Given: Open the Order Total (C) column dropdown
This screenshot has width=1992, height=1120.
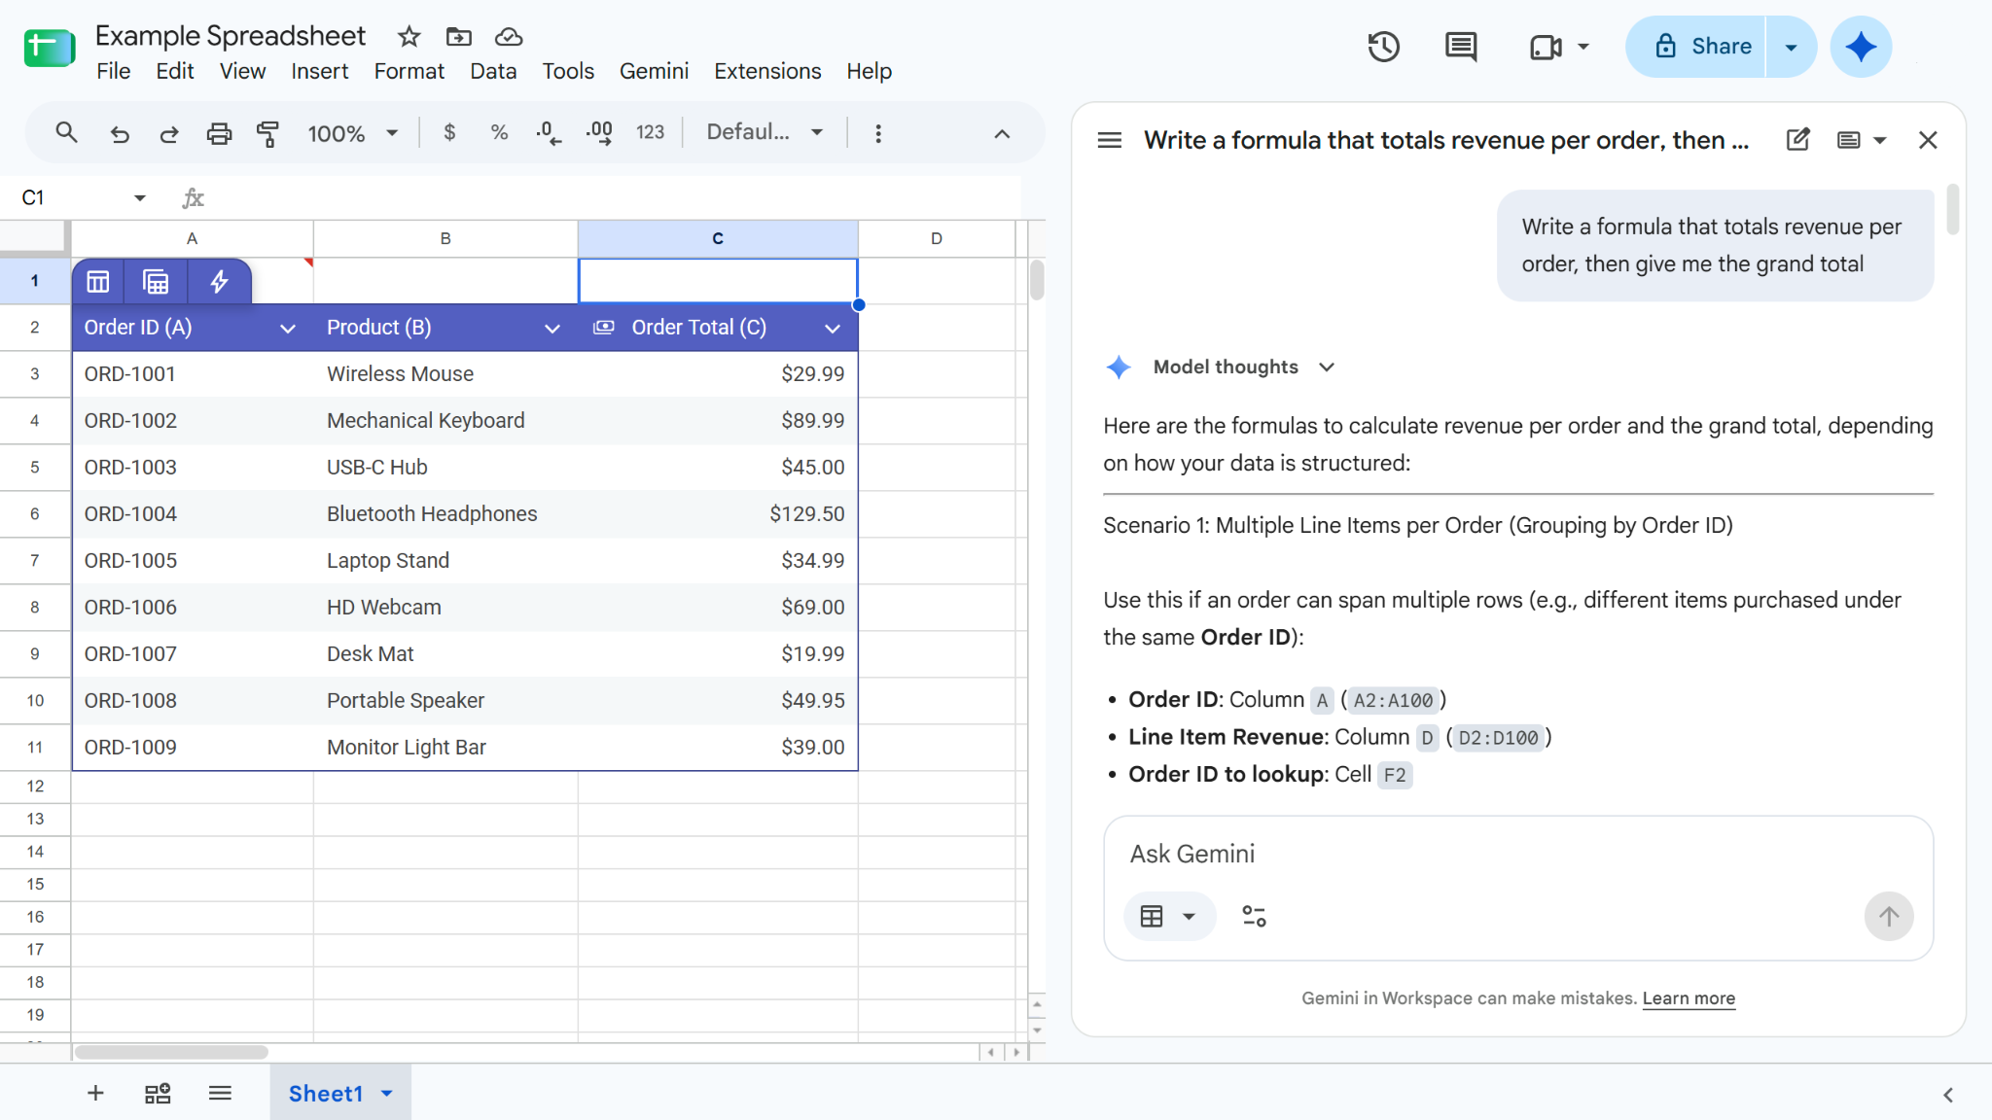Looking at the screenshot, I should pos(833,328).
